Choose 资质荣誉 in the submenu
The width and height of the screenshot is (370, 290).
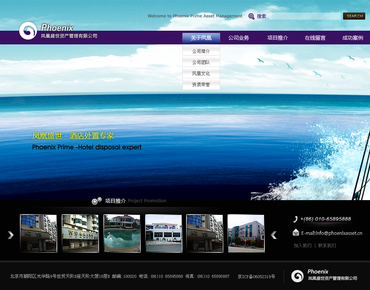[201, 85]
